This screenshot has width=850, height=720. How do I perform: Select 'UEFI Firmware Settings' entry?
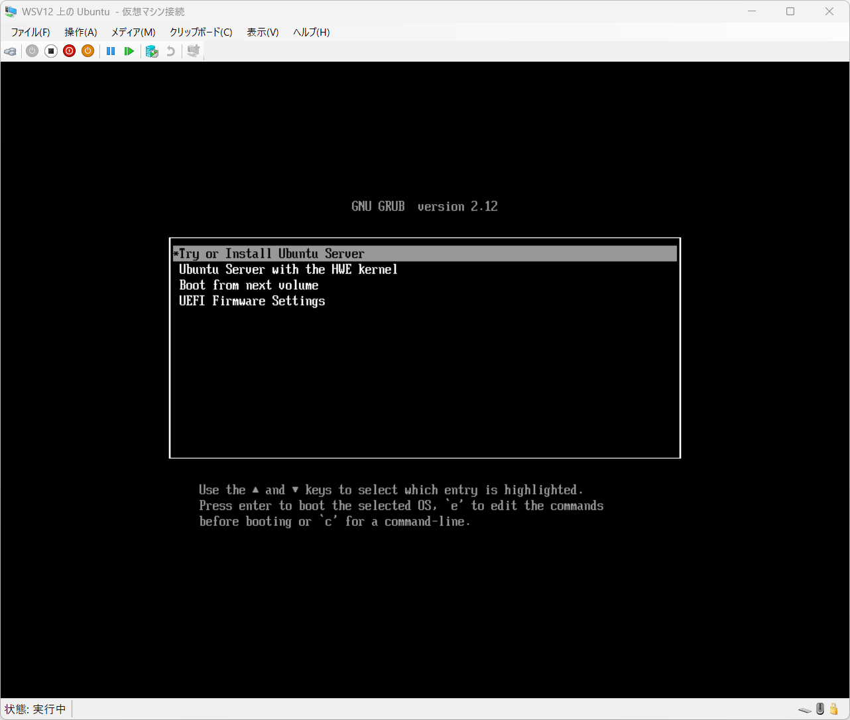tap(425, 301)
